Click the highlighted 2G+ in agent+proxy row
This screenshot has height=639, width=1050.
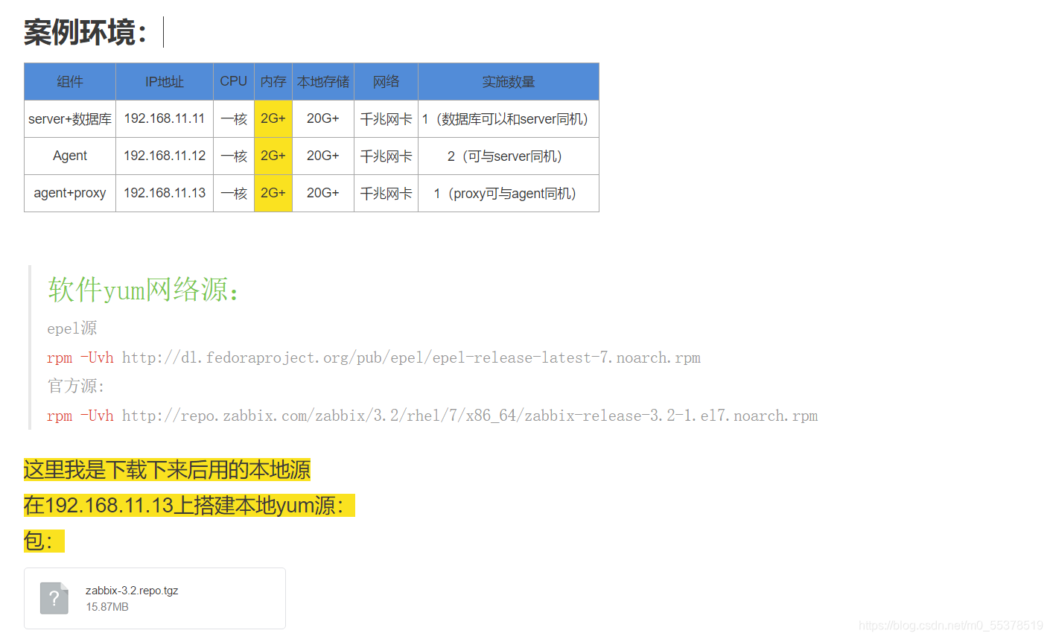click(273, 194)
